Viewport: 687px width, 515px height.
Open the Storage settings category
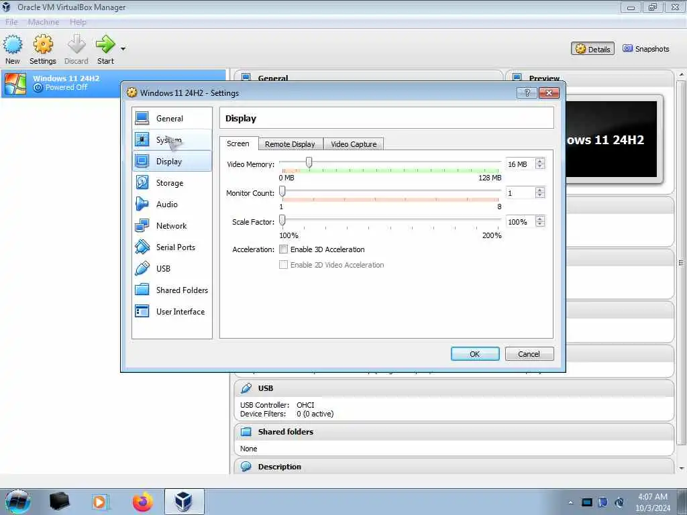[x=172, y=182]
